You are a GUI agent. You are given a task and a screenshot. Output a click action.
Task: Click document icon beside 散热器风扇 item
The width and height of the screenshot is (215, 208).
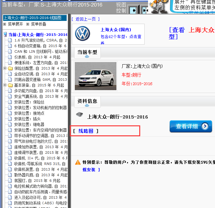10,175
